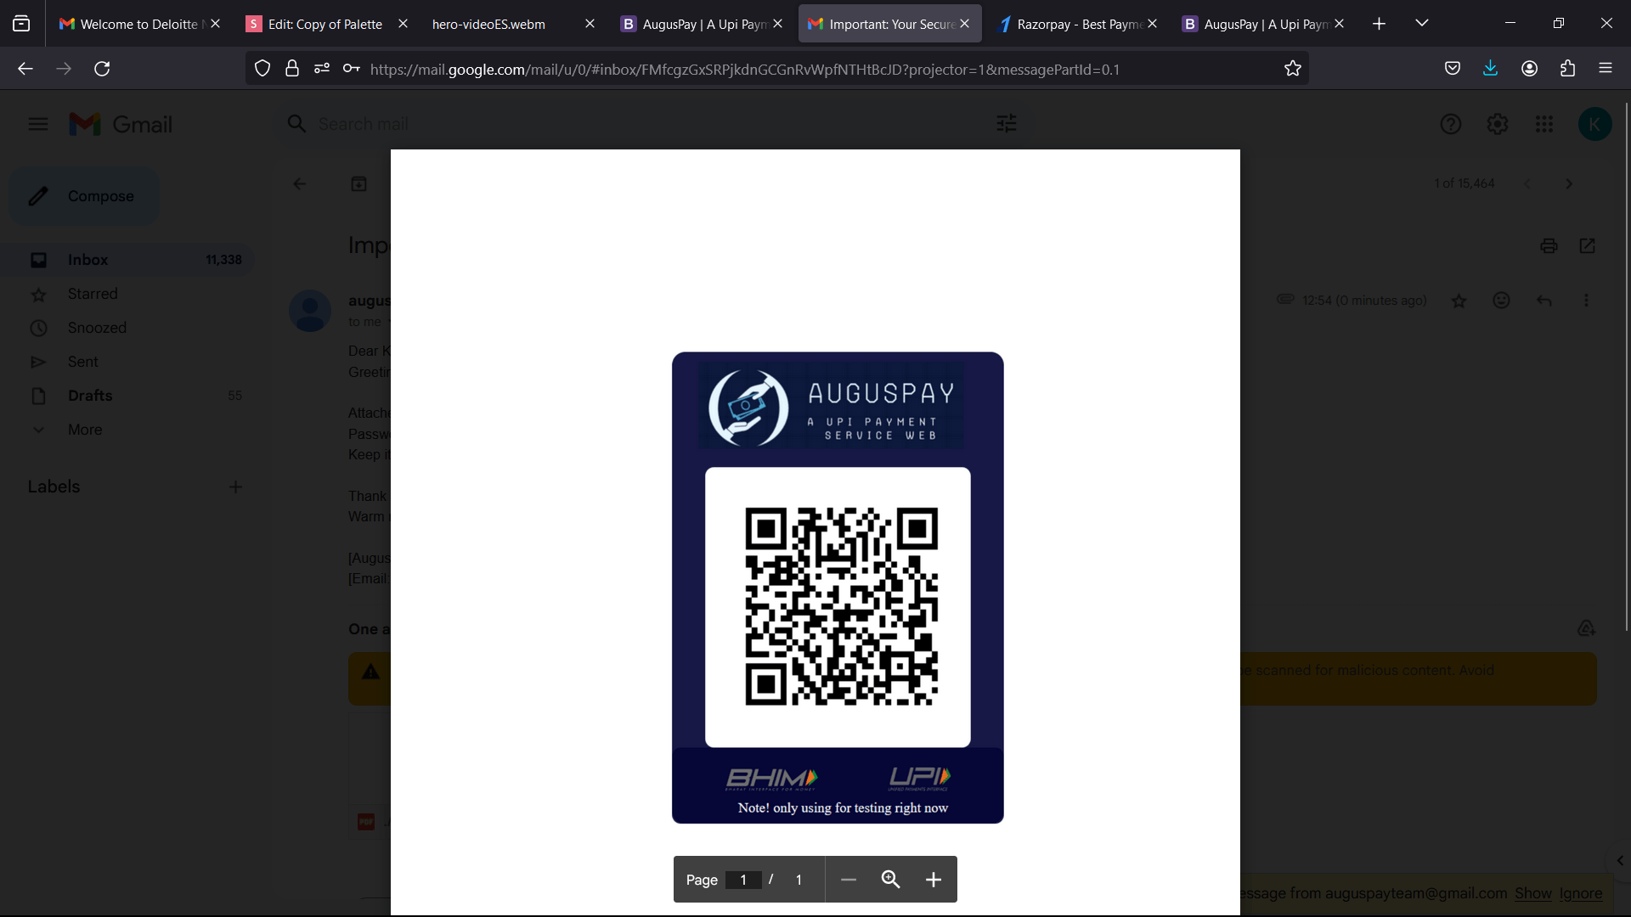Click the page number input field
The height and width of the screenshot is (917, 1631).
(743, 880)
